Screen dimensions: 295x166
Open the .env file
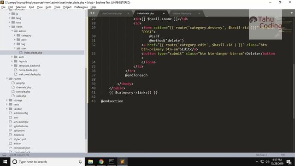click(16, 118)
